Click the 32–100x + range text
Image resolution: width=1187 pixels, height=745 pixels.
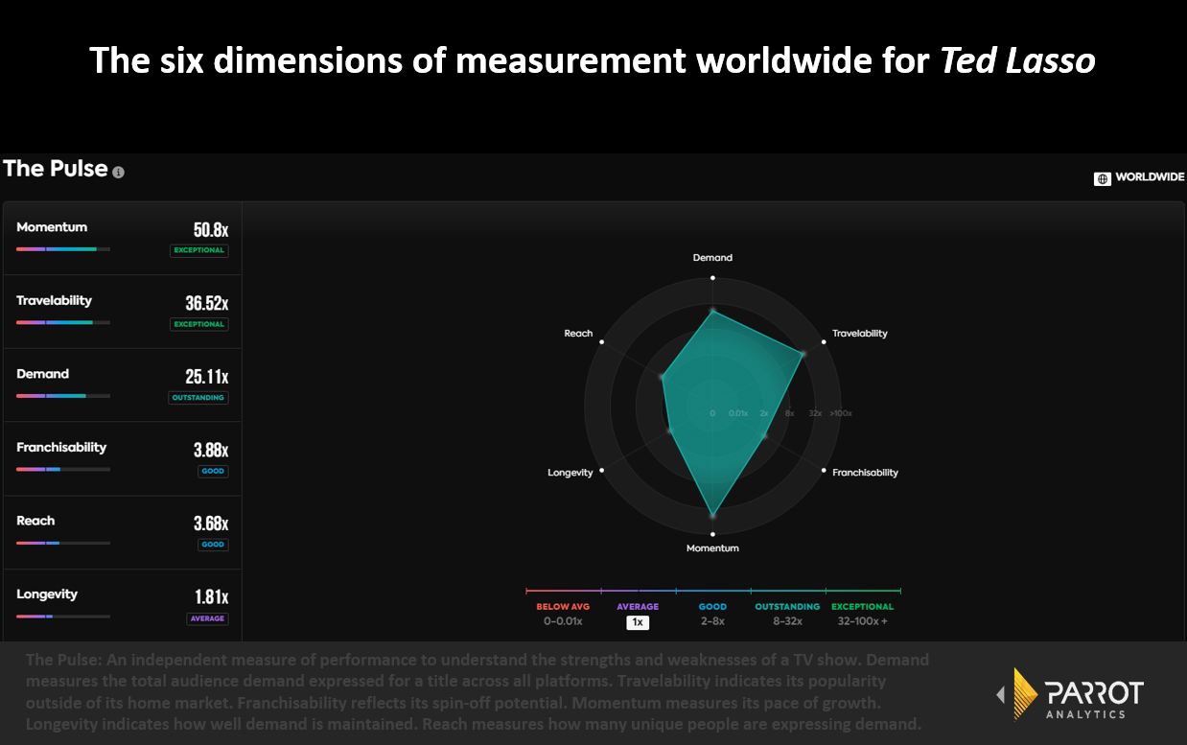[862, 621]
